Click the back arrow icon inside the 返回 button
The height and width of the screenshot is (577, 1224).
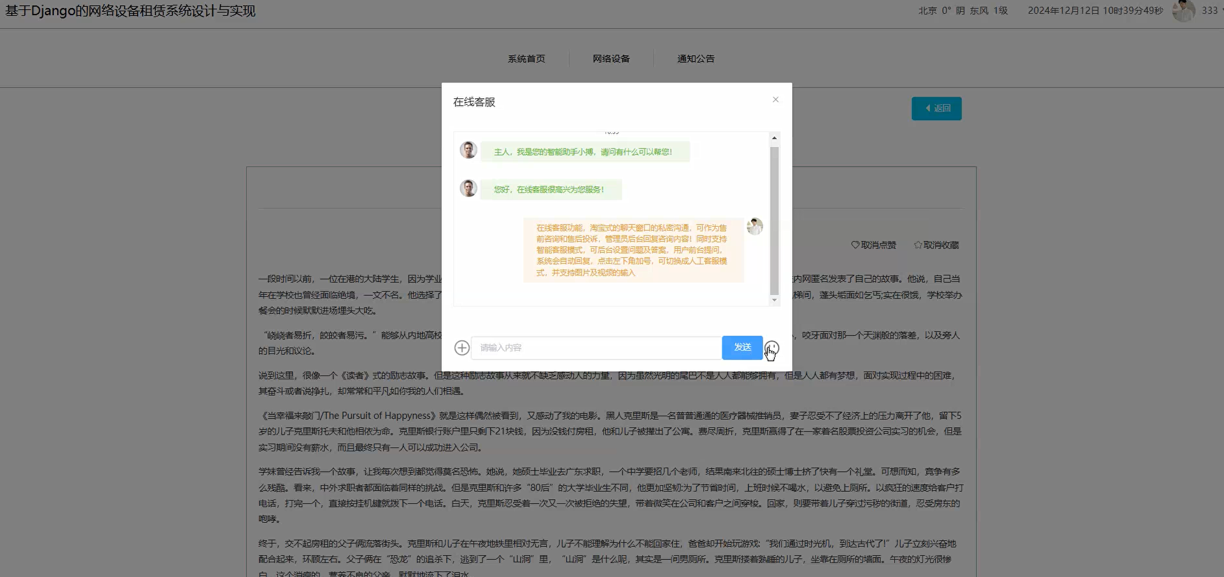tap(928, 108)
